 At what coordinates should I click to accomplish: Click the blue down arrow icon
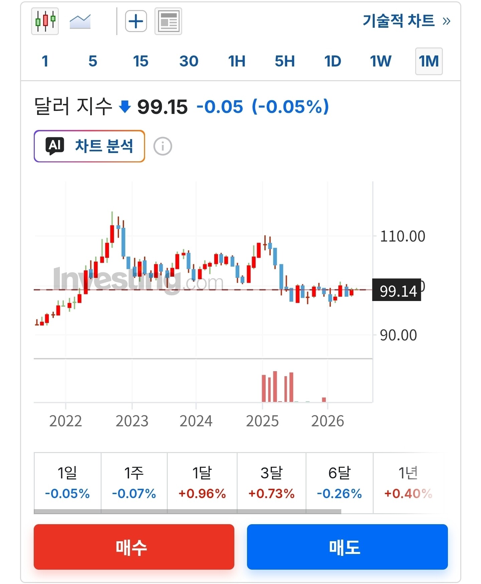pyautogui.click(x=125, y=107)
